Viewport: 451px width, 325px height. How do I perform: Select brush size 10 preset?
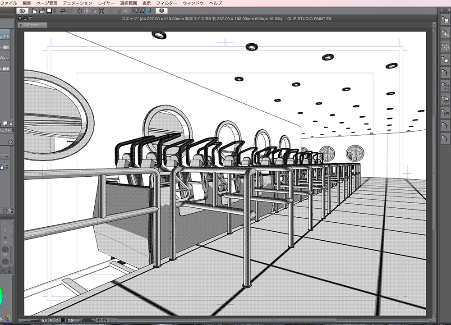5,239
